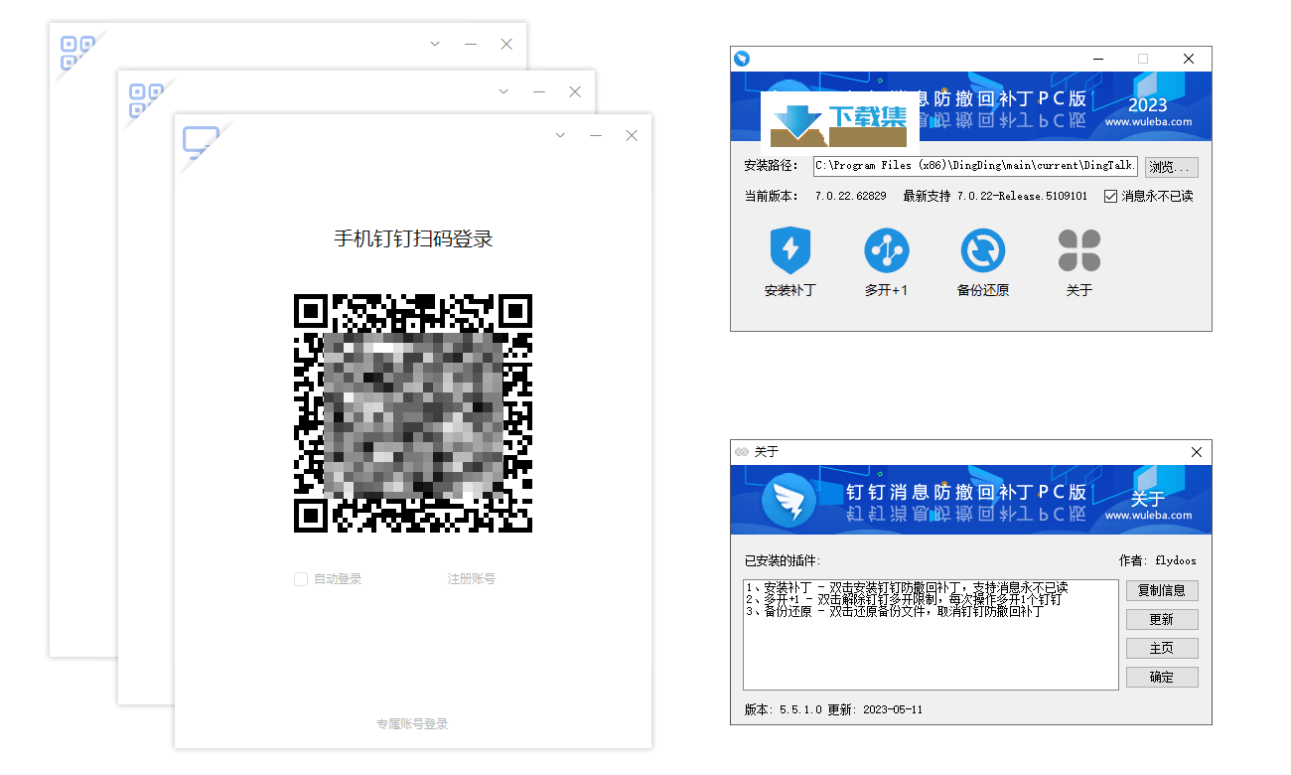
Task: Click QR icon in middle DingTalk window
Action: pos(146,99)
